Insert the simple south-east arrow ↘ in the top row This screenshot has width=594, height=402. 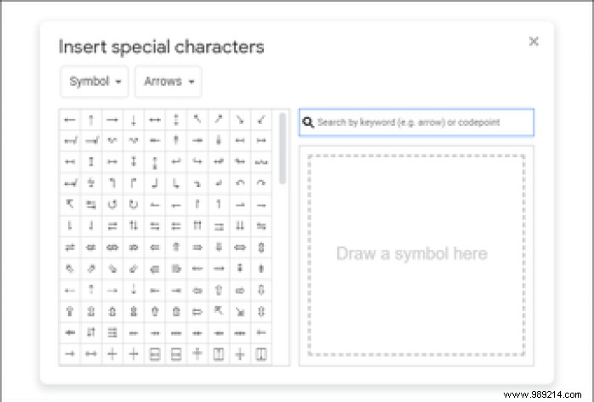click(x=240, y=120)
